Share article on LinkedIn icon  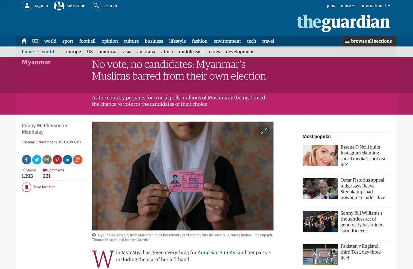click(67, 160)
